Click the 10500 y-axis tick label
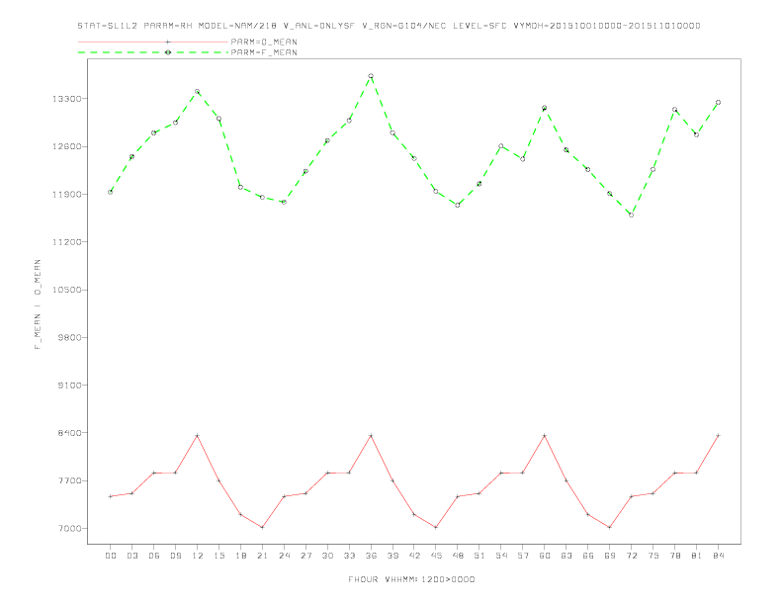The image size is (783, 605). click(66, 290)
